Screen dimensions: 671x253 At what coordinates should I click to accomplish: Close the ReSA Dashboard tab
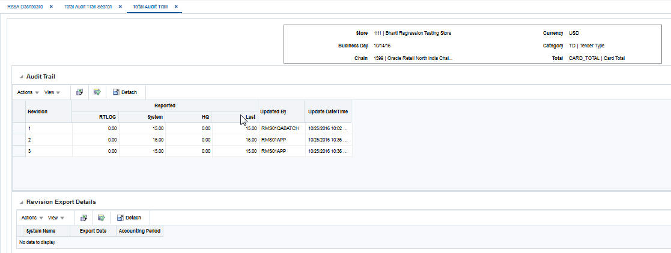click(51, 7)
